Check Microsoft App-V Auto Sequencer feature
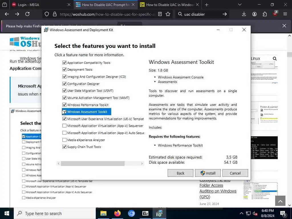The image size is (292, 219). pyautogui.click(x=64, y=133)
